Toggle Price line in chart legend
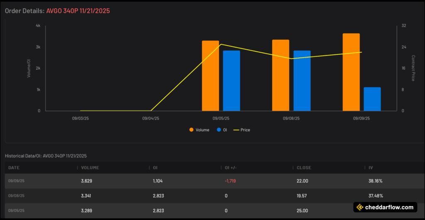 (242, 130)
